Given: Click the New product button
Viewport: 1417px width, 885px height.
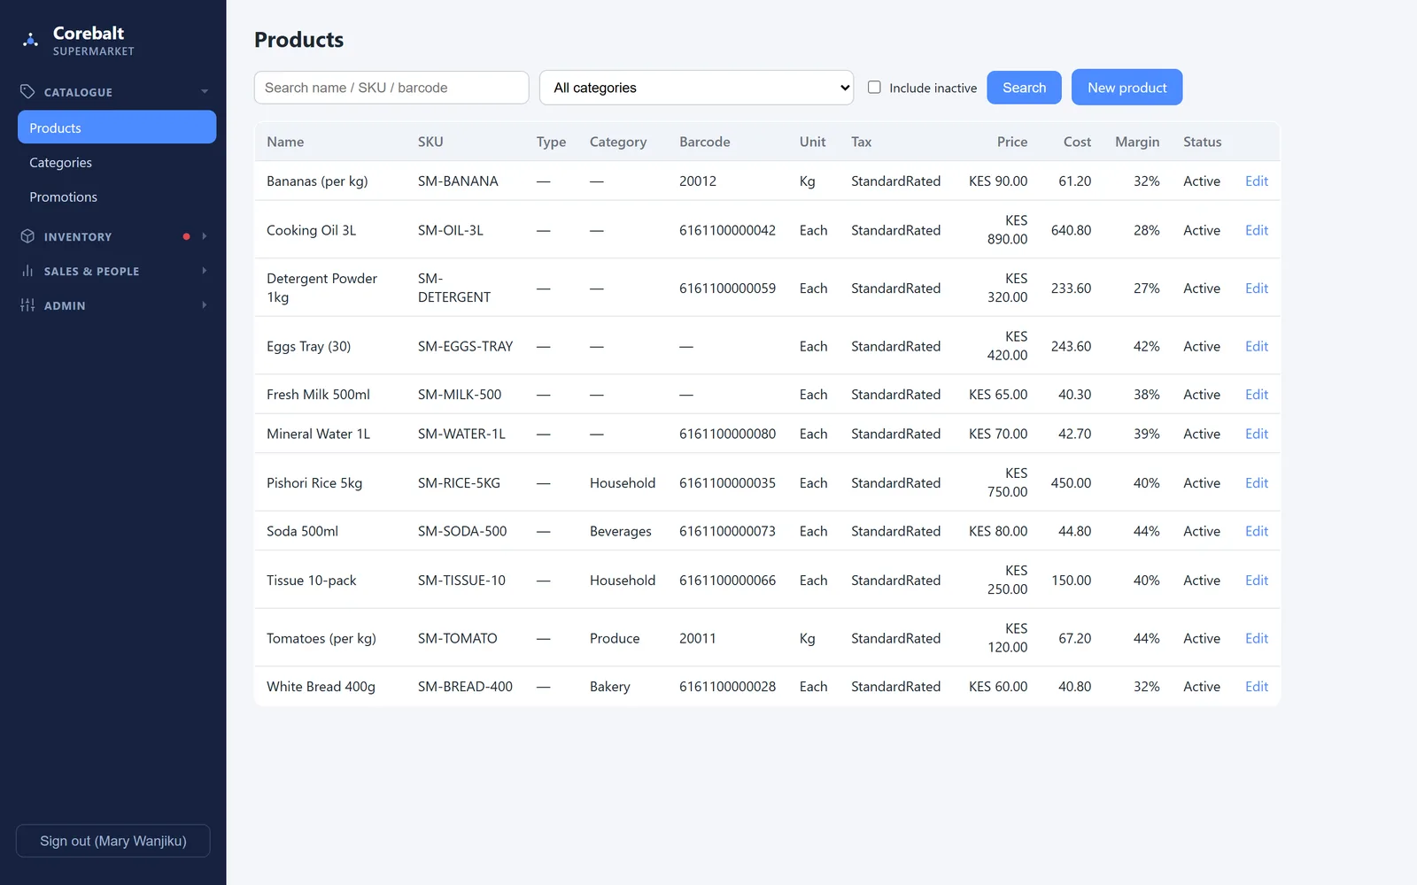Looking at the screenshot, I should (x=1127, y=87).
